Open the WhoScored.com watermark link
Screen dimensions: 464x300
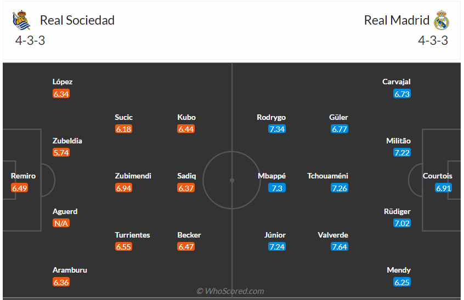[230, 291]
